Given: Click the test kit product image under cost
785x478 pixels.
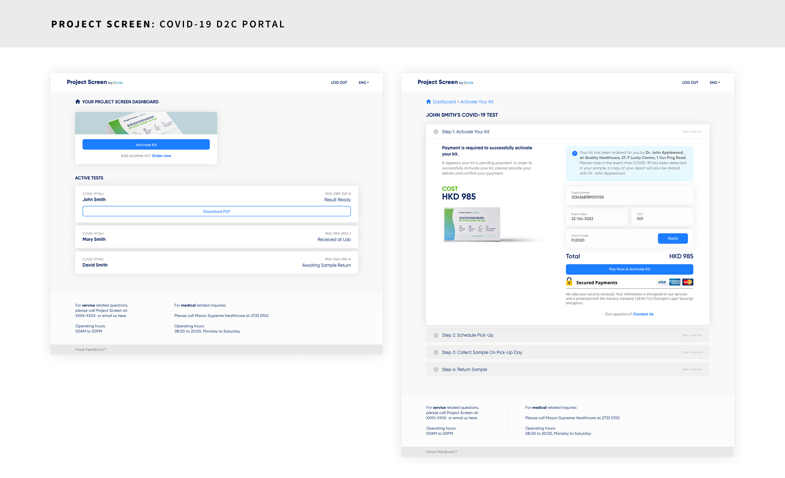Looking at the screenshot, I should (472, 224).
